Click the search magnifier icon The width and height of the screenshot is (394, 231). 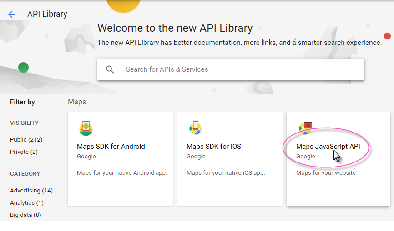point(110,69)
